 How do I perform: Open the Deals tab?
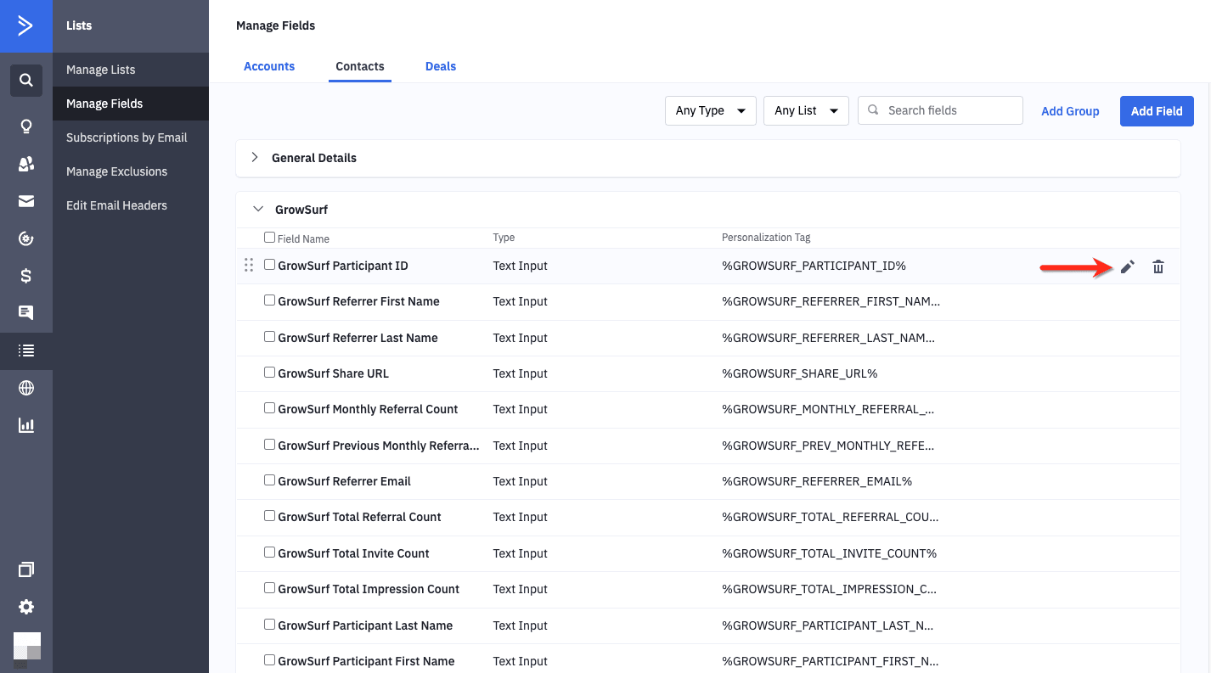(441, 66)
